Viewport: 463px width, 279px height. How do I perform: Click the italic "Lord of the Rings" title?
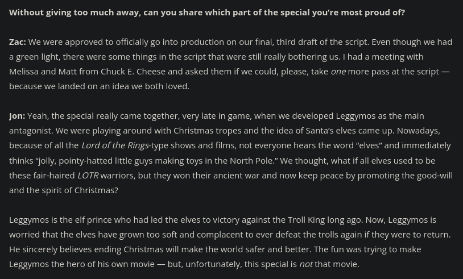(115, 145)
